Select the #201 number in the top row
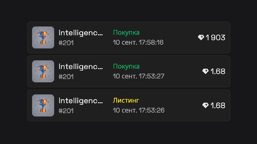This screenshot has width=257, height=144. click(66, 43)
